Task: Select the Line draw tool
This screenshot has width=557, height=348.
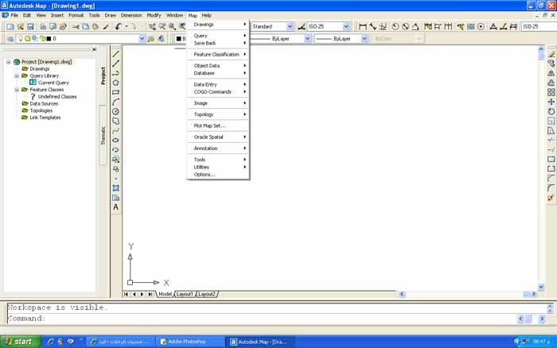Action: pos(116,54)
